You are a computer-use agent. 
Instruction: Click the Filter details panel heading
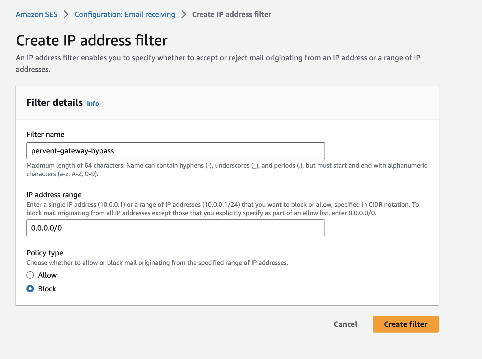click(x=54, y=103)
